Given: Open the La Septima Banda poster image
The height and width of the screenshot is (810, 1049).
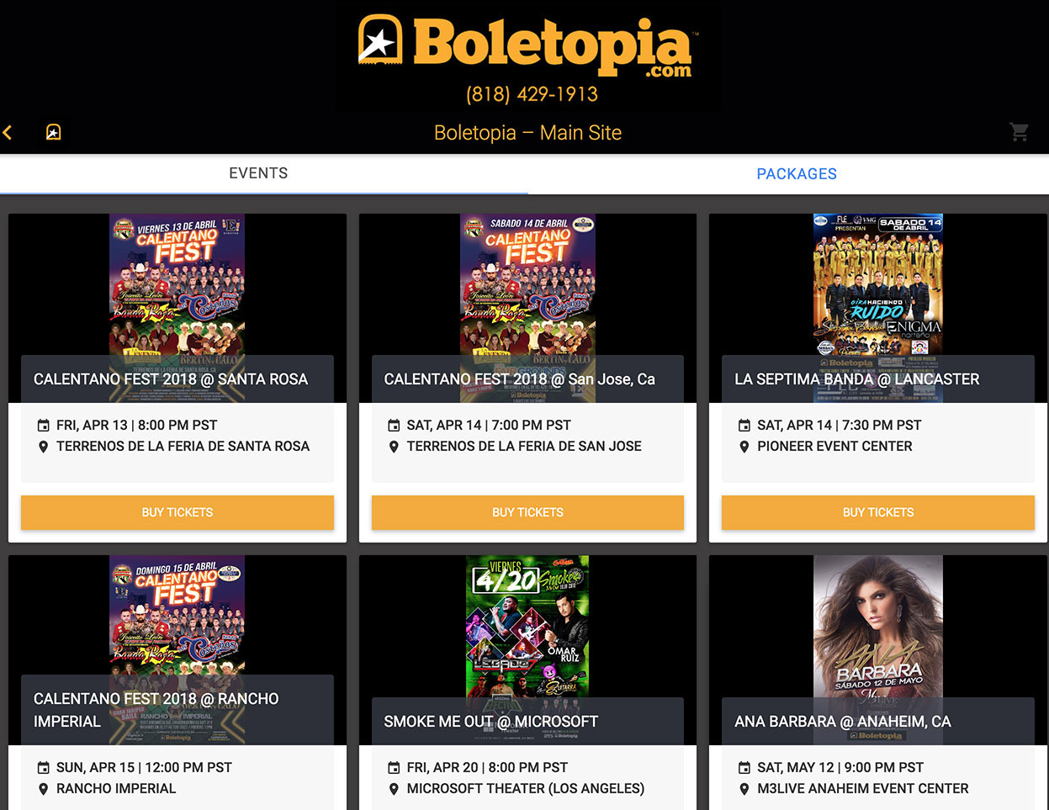Looking at the screenshot, I should click(x=878, y=286).
